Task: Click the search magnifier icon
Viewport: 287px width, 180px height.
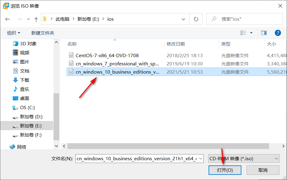Action: pyautogui.click(x=214, y=19)
